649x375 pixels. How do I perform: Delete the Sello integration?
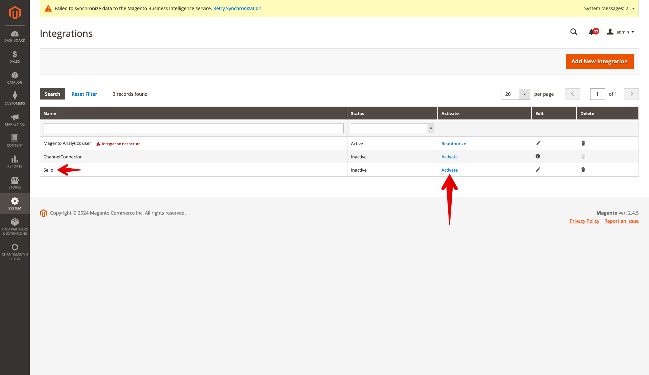pyautogui.click(x=583, y=170)
